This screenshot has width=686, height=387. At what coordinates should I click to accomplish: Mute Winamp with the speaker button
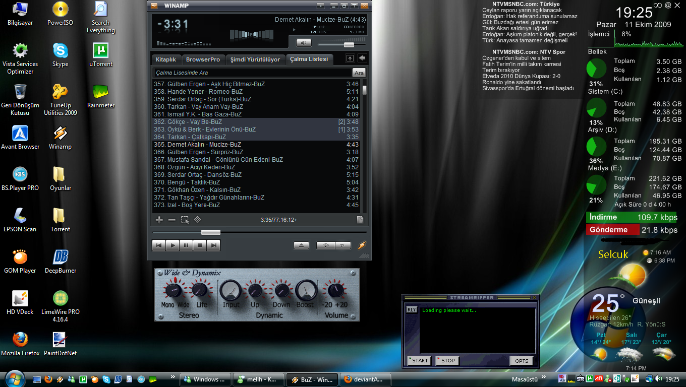pyautogui.click(x=304, y=43)
